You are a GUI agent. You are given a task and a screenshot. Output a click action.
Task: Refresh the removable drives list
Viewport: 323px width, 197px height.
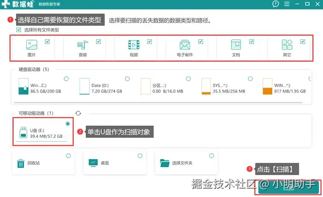[78, 113]
